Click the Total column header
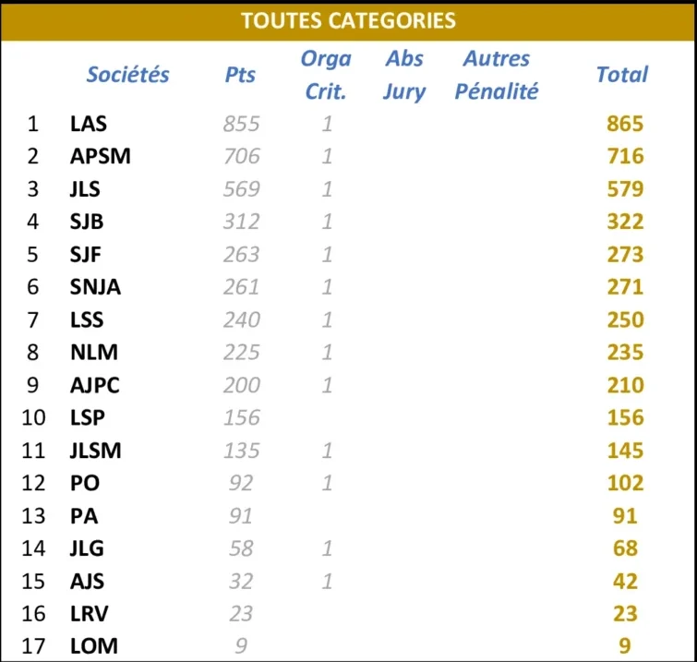Viewport: 697px width, 662px height. tap(622, 75)
